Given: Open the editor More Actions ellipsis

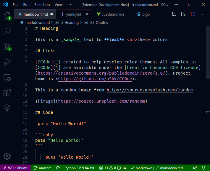Looking at the screenshot, I should pos(202,14).
